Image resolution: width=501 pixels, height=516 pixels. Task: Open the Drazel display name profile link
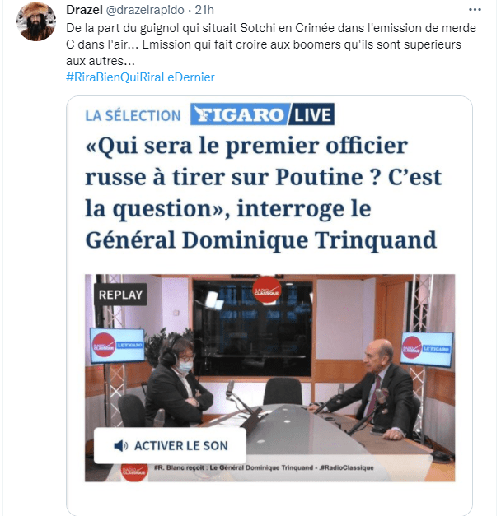tap(84, 10)
